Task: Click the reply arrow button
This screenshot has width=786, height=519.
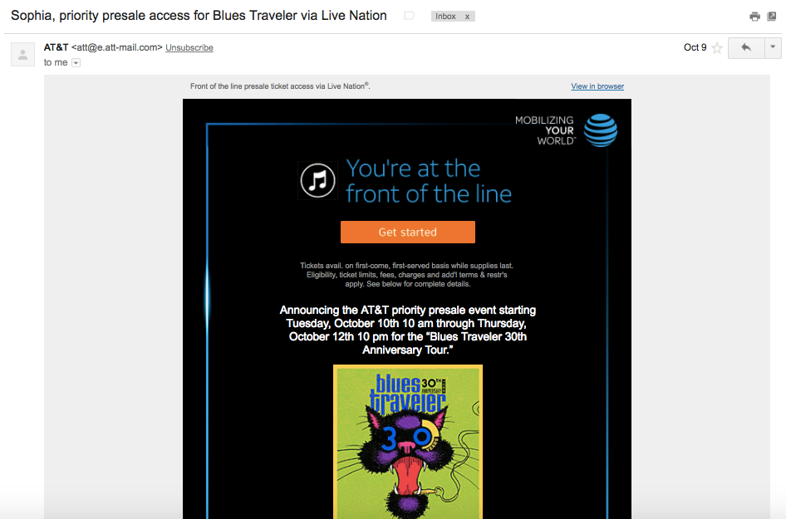Action: tap(746, 48)
